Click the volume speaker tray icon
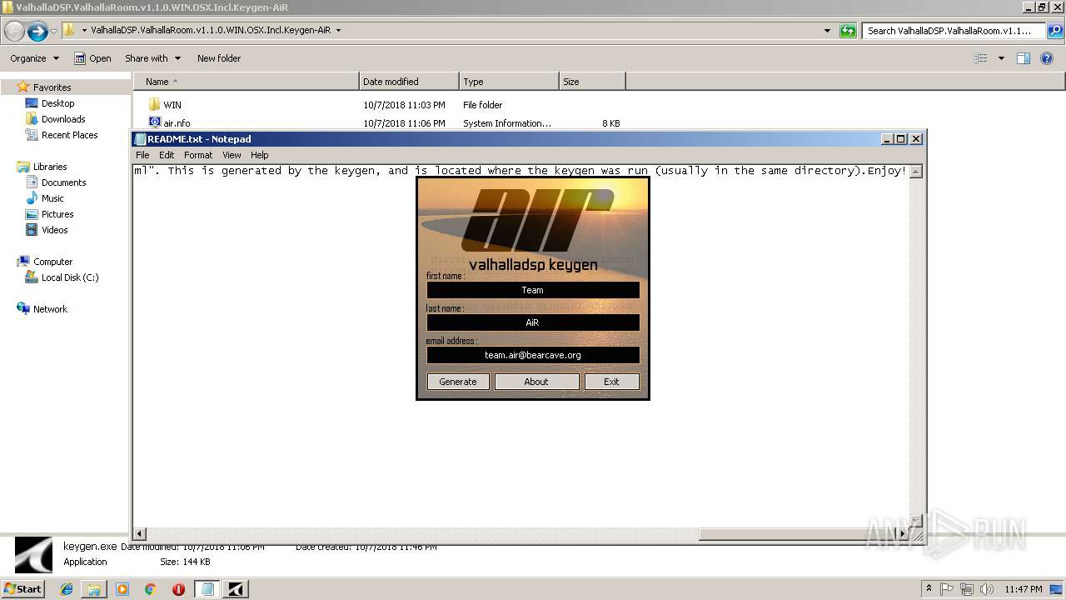Image resolution: width=1066 pixels, height=600 pixels. 987,589
